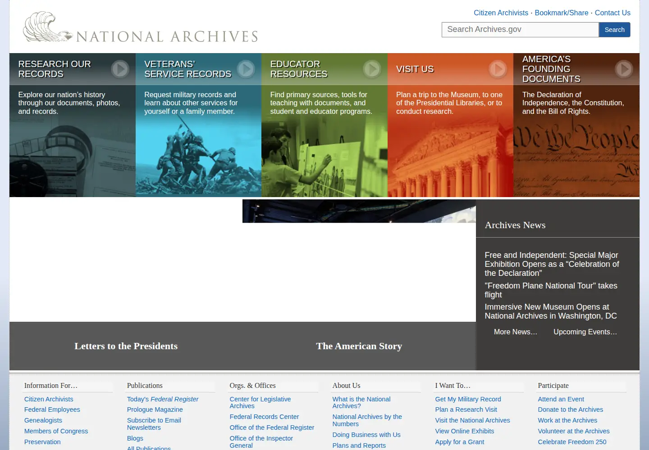
Task: Open the Educator Resources heading
Action: click(299, 69)
